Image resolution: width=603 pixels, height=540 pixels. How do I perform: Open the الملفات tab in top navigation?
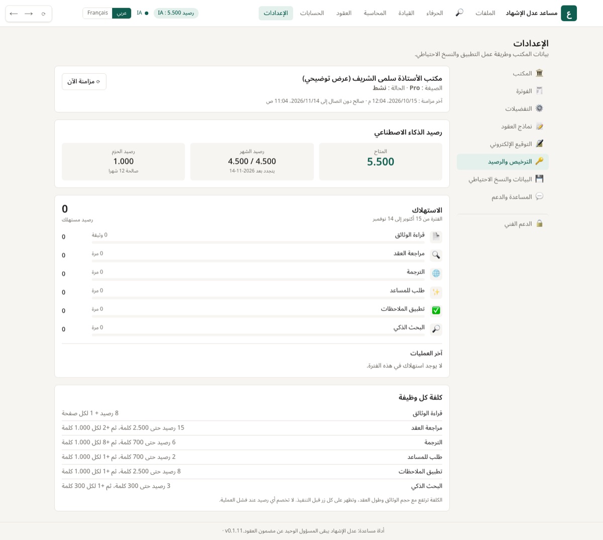(x=485, y=13)
